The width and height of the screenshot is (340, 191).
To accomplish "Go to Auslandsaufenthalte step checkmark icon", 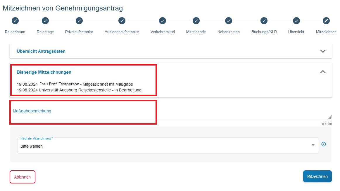I will pos(122,21).
